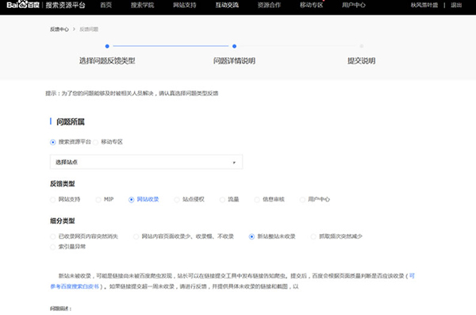Go to 反馈中心 breadcrumb link
Viewport: 476px width, 315px height.
tap(59, 29)
